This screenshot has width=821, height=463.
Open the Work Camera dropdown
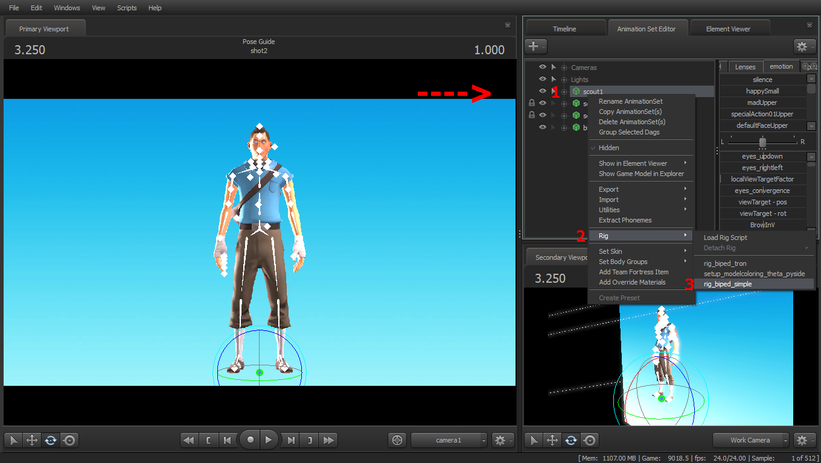pos(751,440)
